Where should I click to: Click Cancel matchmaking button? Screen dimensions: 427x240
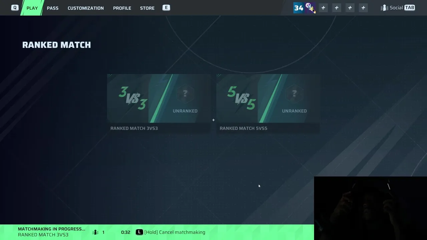(x=171, y=232)
